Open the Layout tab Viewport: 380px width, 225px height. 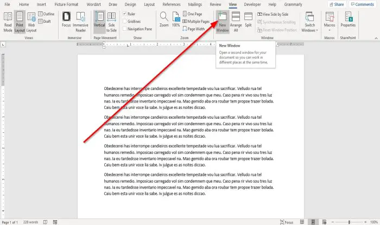point(149,4)
